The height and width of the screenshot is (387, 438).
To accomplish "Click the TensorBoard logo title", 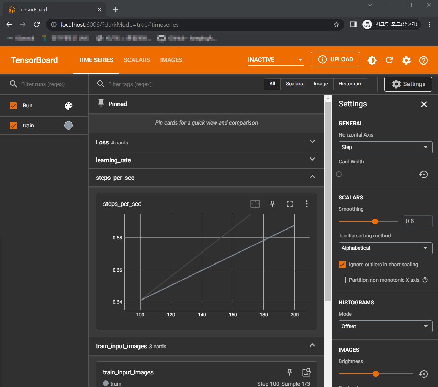I will pos(34,60).
